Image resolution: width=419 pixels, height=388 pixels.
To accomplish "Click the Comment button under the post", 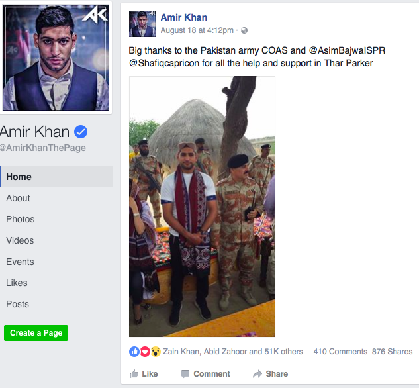I will coord(205,374).
